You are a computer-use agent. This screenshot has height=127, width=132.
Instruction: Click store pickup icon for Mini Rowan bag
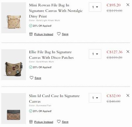(31, 34)
